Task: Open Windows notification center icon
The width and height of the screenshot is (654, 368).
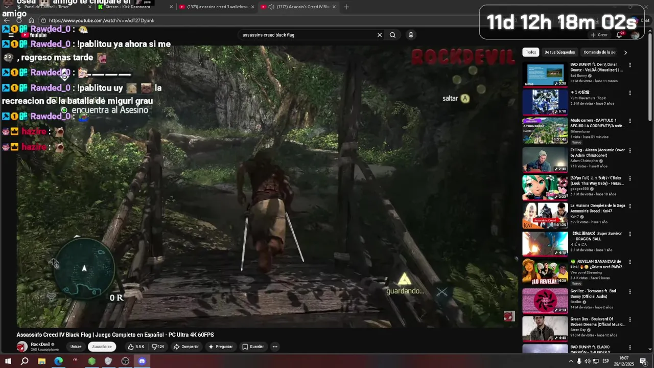Action: [643, 361]
